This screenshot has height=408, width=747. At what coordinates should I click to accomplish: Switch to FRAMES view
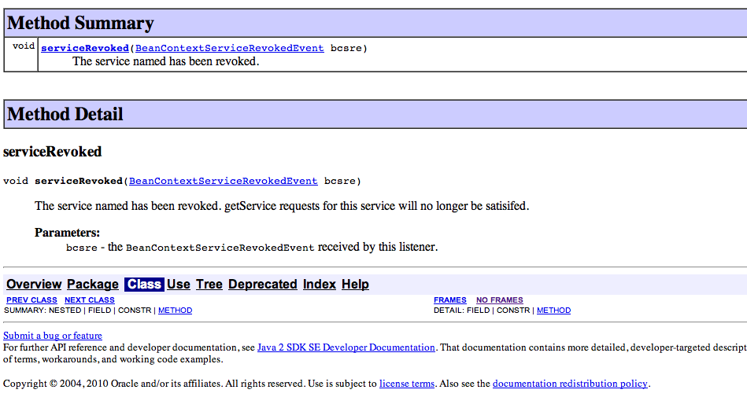449,300
